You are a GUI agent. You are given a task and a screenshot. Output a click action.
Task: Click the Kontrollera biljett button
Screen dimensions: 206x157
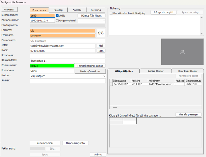click(x=188, y=76)
